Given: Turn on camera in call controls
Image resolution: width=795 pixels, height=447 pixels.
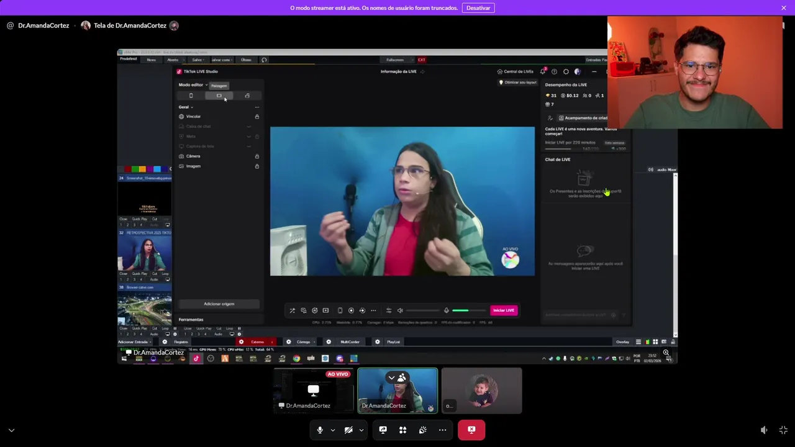Looking at the screenshot, I should pos(348,430).
